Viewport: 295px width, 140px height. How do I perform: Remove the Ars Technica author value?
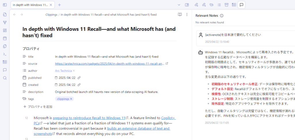74,71
